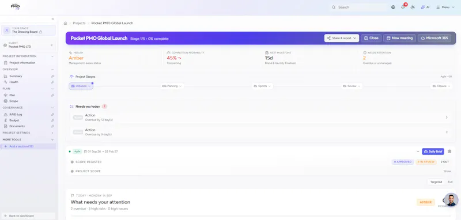Open the Share & report dropdown
This screenshot has width=461, height=220.
click(x=342, y=38)
